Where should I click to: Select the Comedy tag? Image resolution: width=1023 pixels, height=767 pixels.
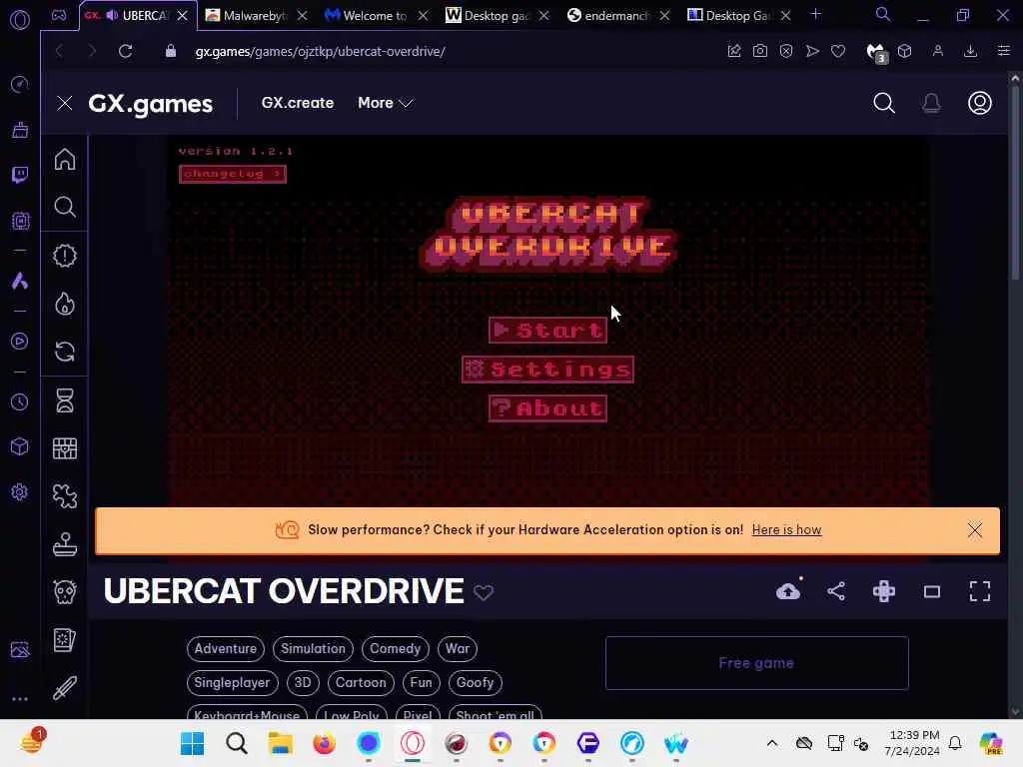tap(396, 648)
